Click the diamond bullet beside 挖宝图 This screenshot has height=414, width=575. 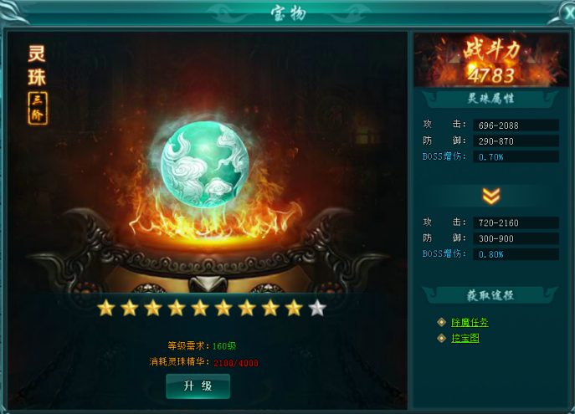coord(442,338)
